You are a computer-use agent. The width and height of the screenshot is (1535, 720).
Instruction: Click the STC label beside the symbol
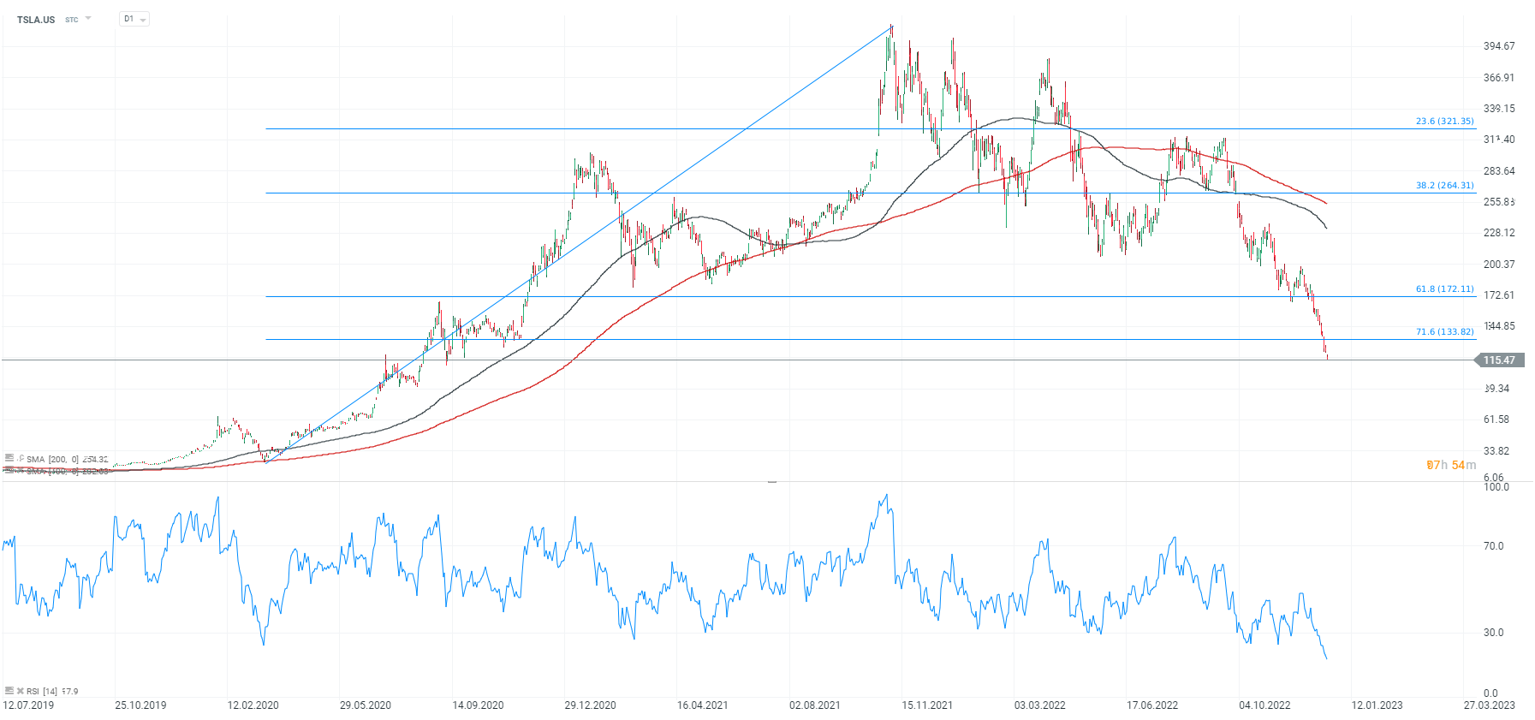[72, 20]
